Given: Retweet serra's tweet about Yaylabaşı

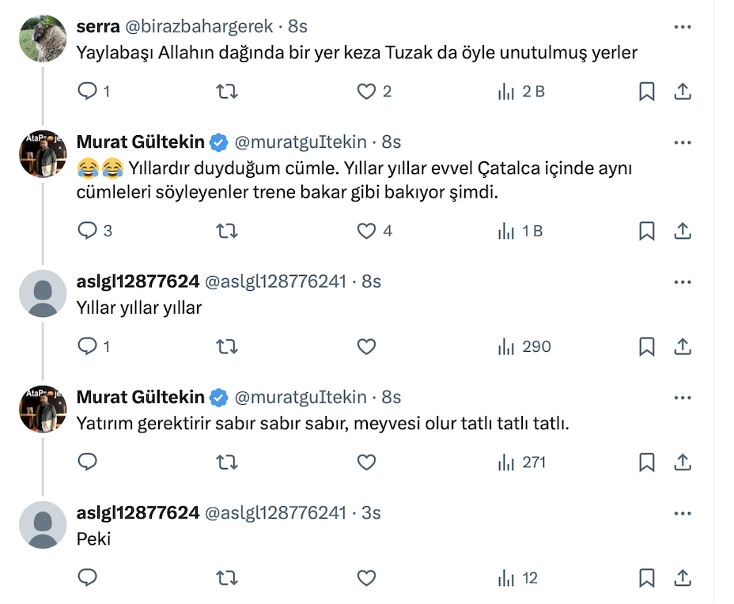Looking at the screenshot, I should click(227, 92).
